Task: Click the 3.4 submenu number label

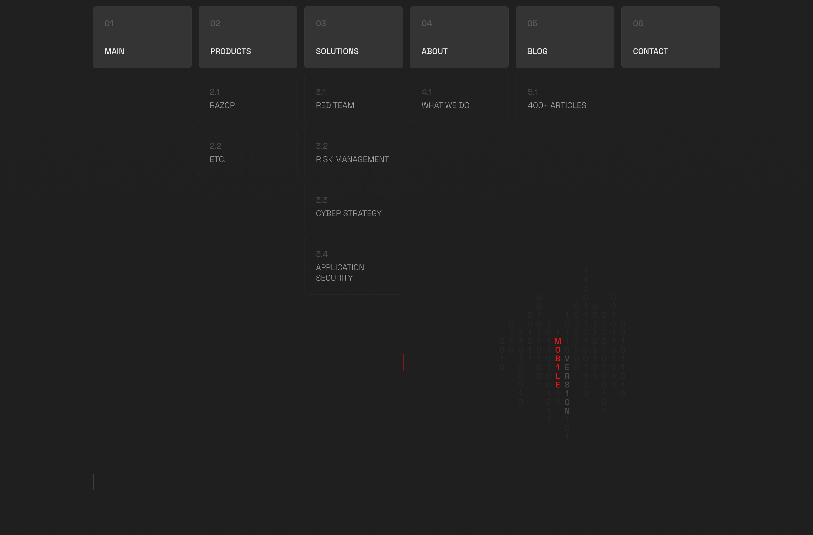Action: pyautogui.click(x=321, y=254)
